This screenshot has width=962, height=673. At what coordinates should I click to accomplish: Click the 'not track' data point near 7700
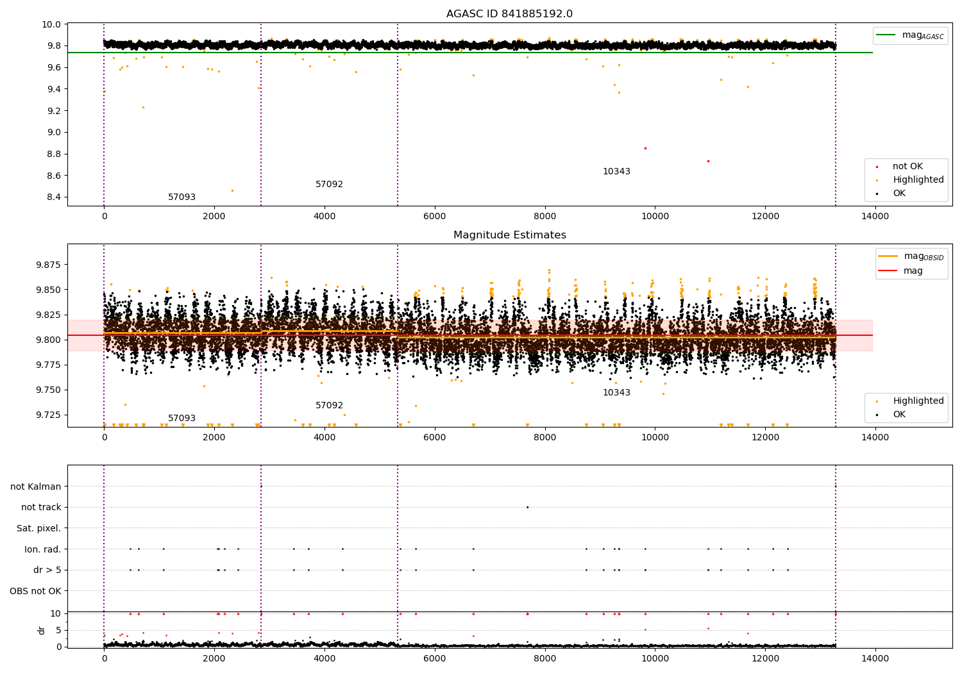click(527, 507)
